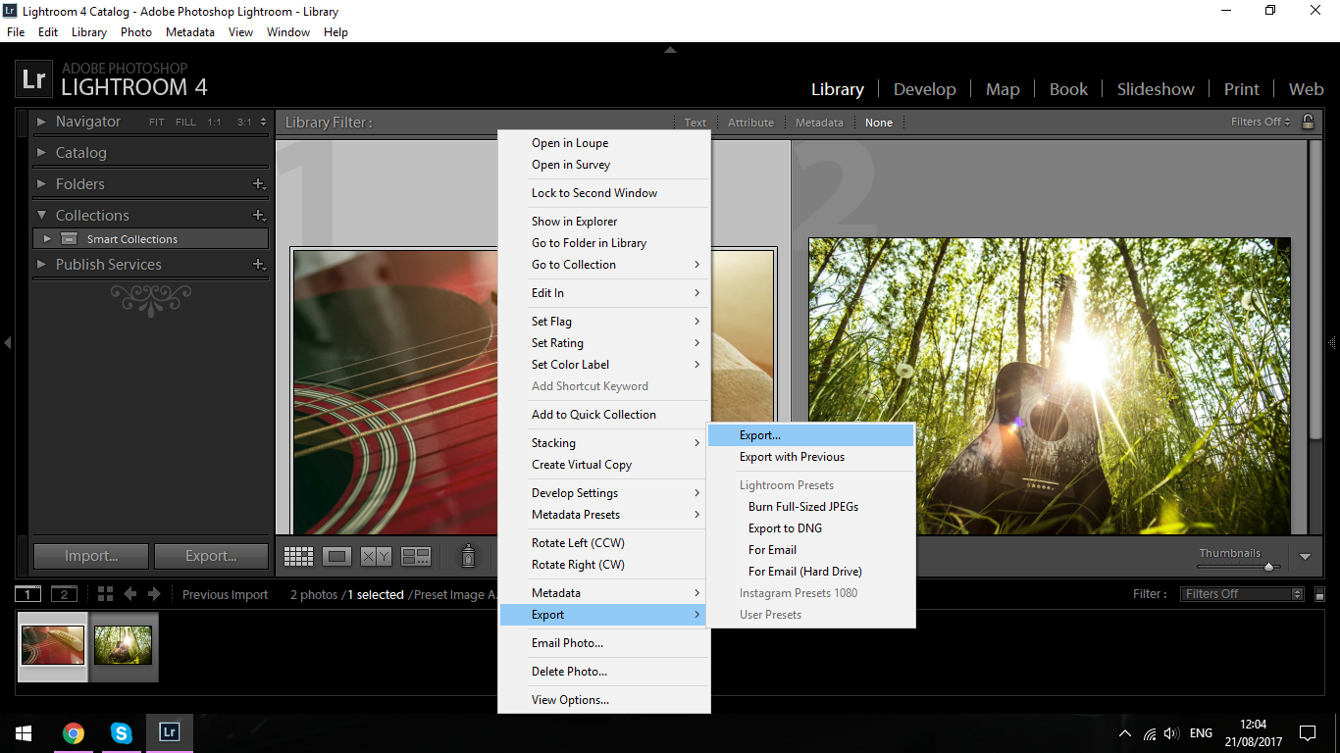The width and height of the screenshot is (1340, 753).
Task: Select the forest guitar thumbnail in filmstrip
Action: point(123,646)
